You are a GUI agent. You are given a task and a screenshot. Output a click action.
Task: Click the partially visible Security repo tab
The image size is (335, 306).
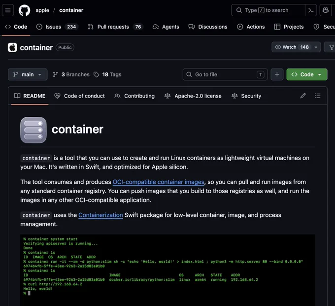[x=324, y=27]
